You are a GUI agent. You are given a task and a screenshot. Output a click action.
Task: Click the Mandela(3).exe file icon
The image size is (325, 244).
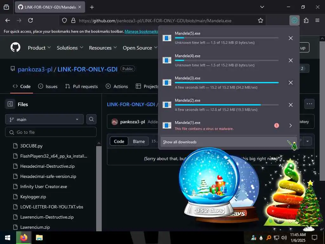[x=167, y=83]
